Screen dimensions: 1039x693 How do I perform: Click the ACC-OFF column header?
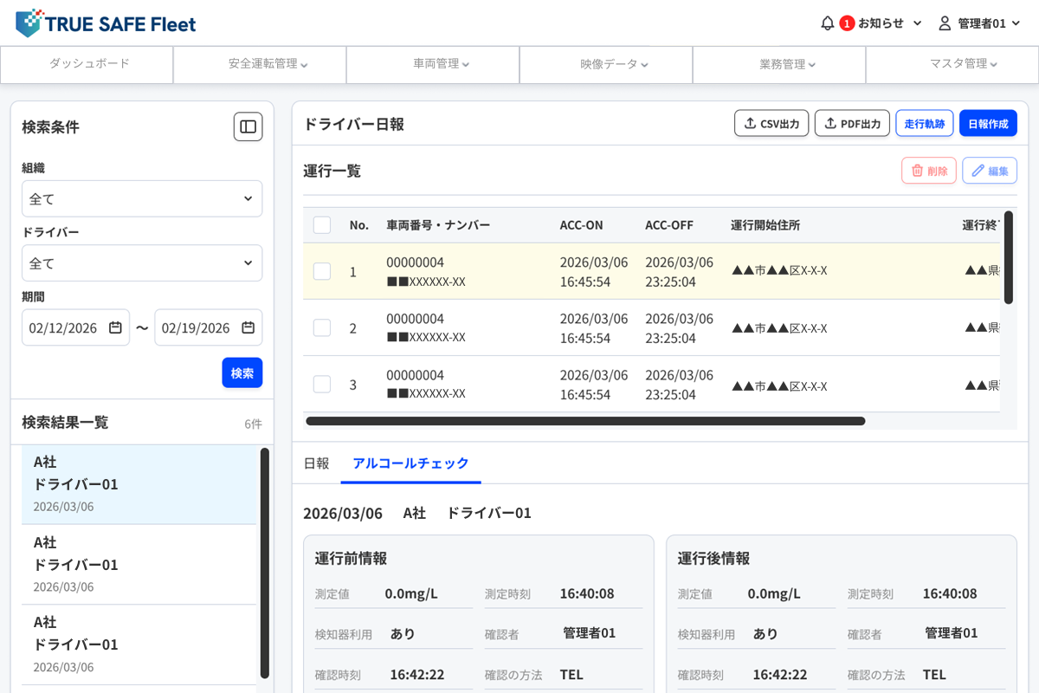(669, 225)
